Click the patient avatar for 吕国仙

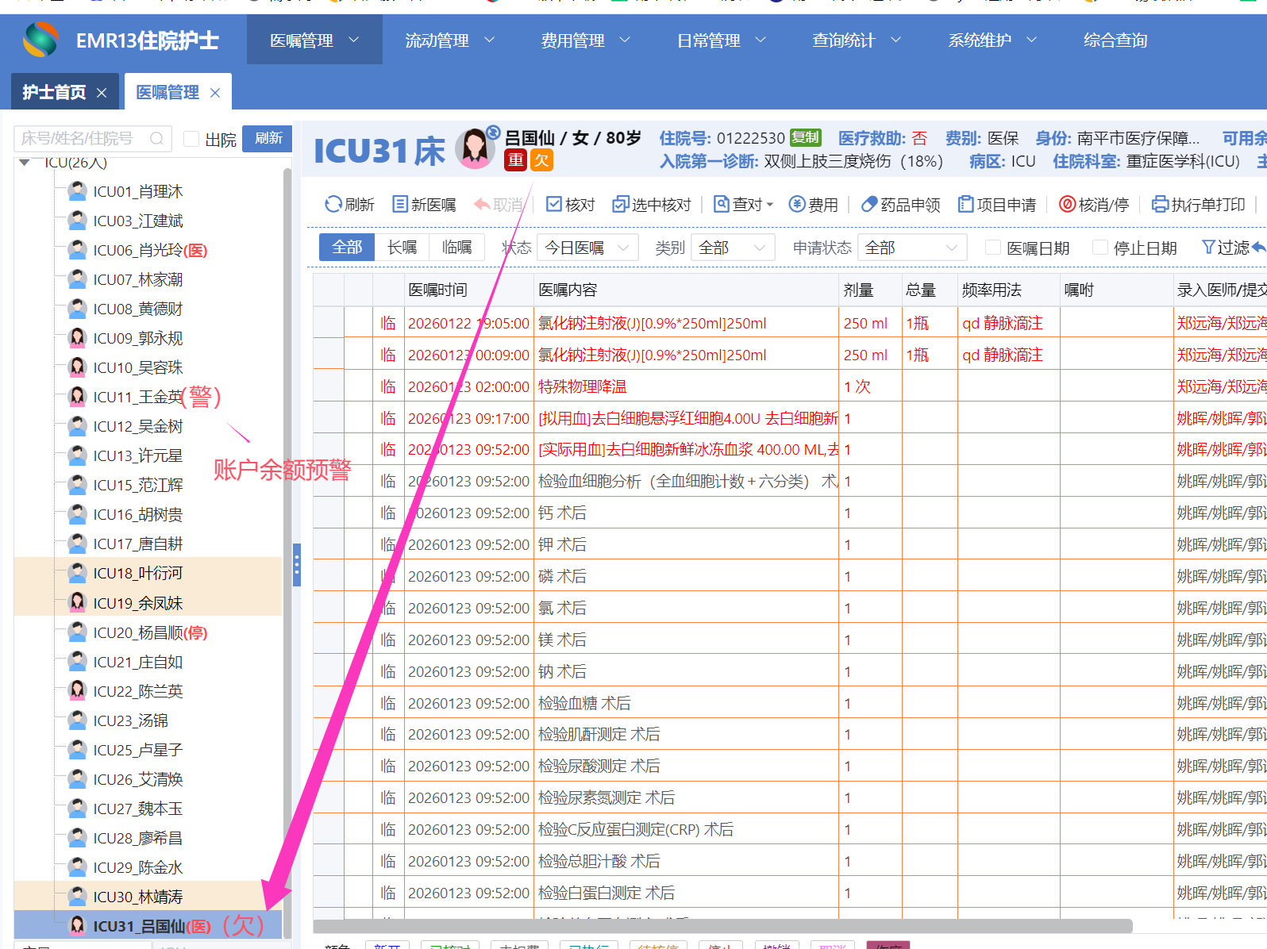475,148
